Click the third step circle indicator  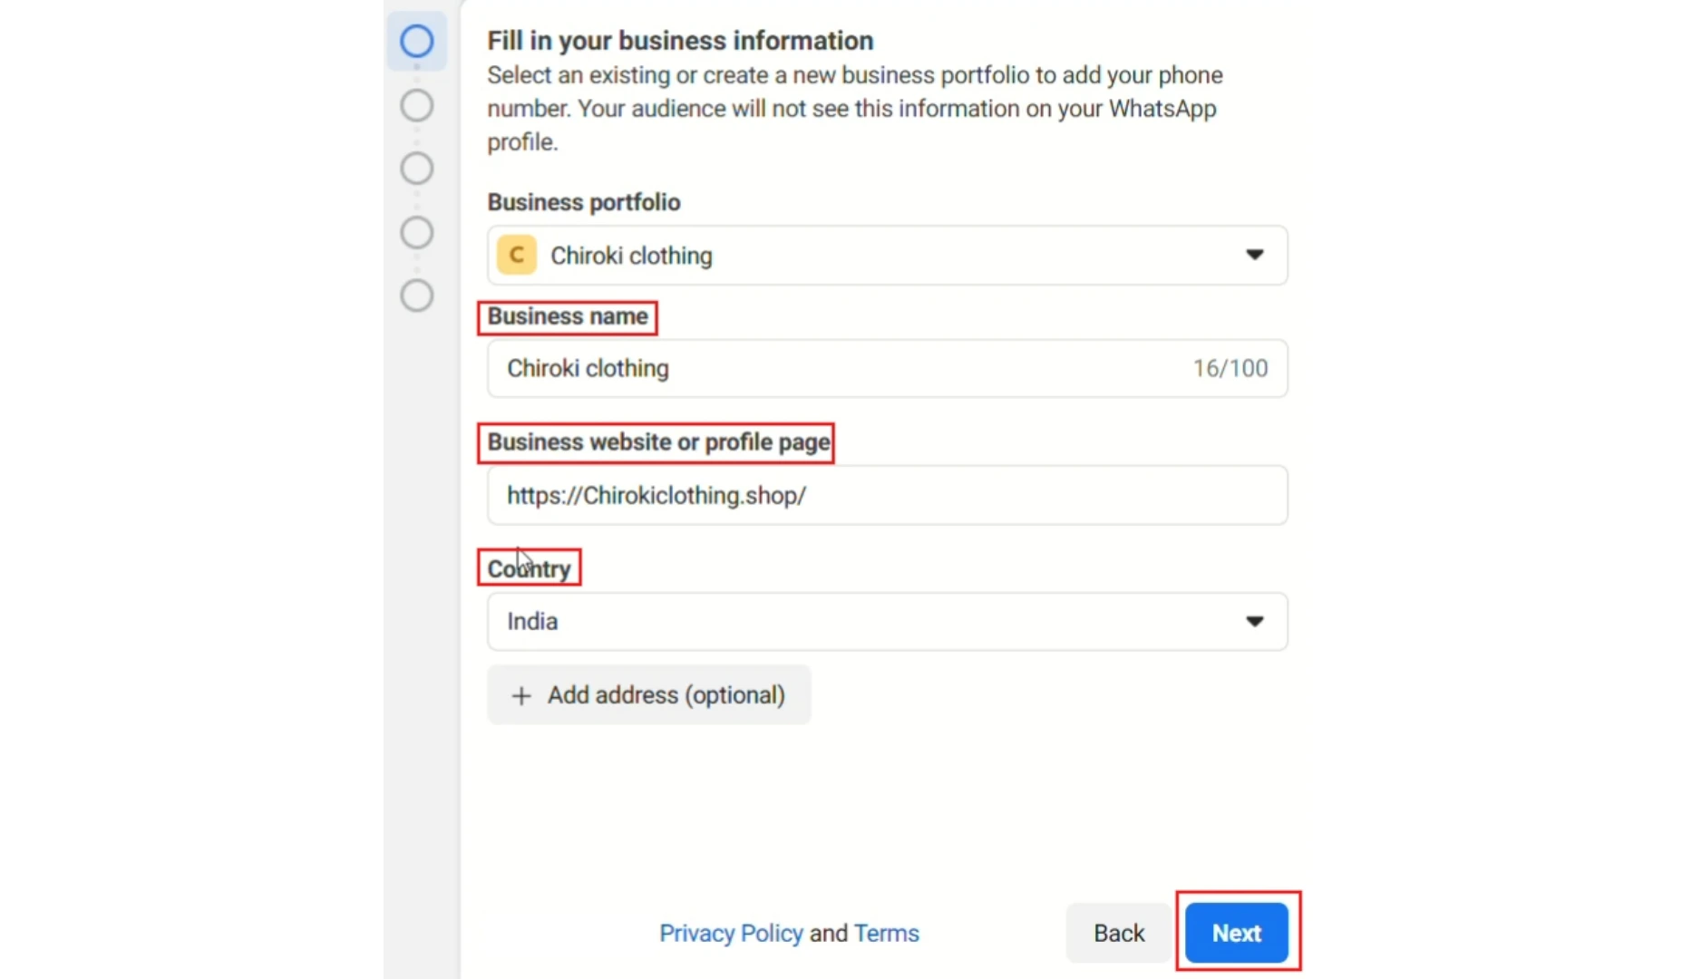pos(417,169)
